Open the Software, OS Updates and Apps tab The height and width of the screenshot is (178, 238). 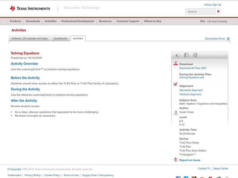click(29, 38)
